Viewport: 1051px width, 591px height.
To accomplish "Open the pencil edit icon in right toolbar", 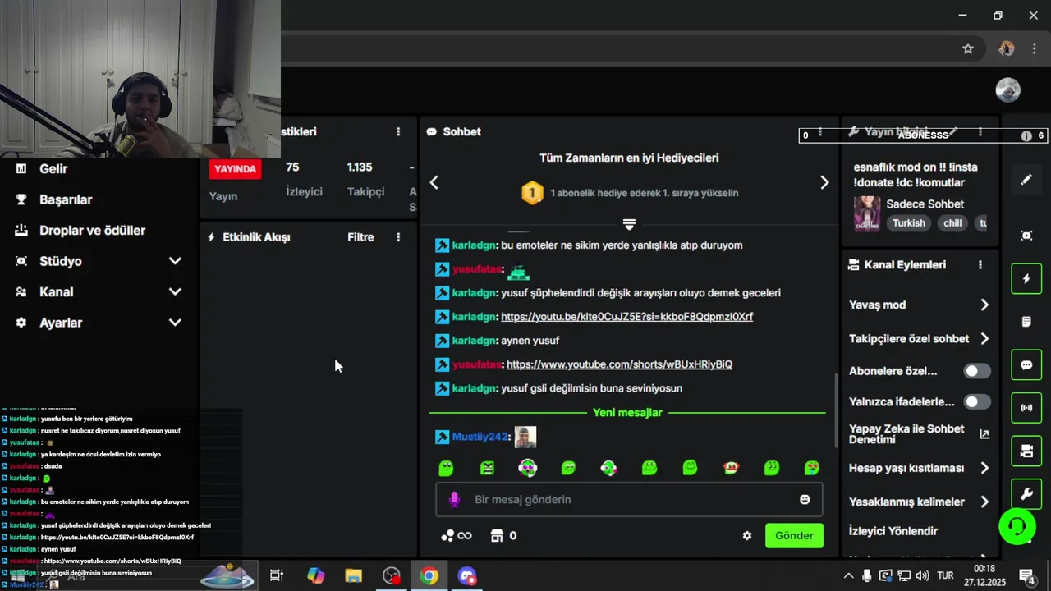I will [x=1026, y=180].
